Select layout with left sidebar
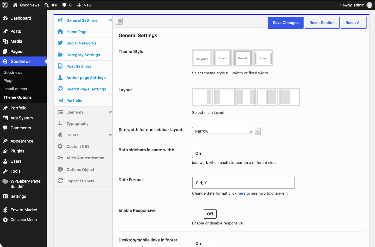375x247 pixels. pos(224,97)
